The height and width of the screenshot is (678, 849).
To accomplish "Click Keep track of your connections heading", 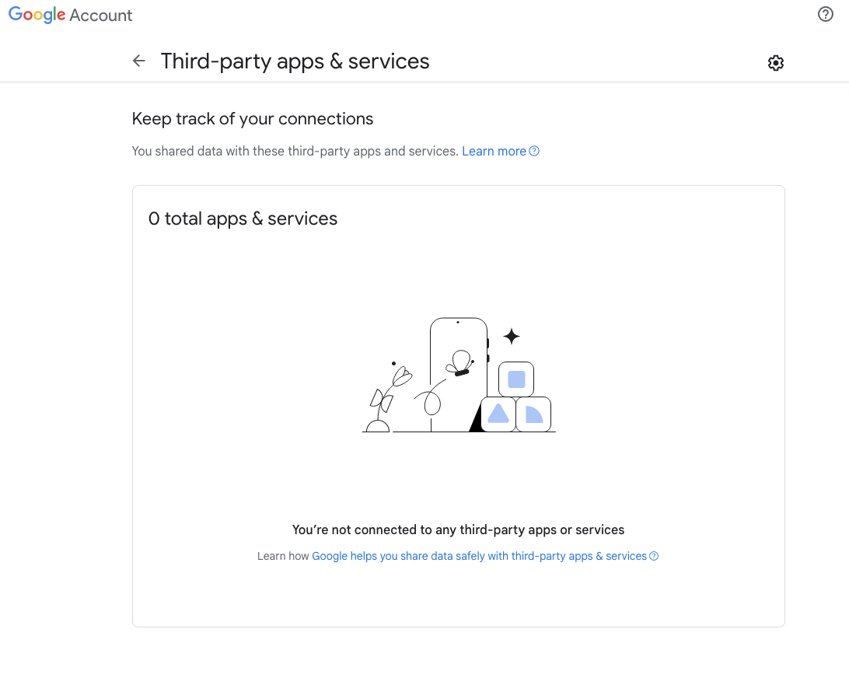I will click(x=253, y=119).
